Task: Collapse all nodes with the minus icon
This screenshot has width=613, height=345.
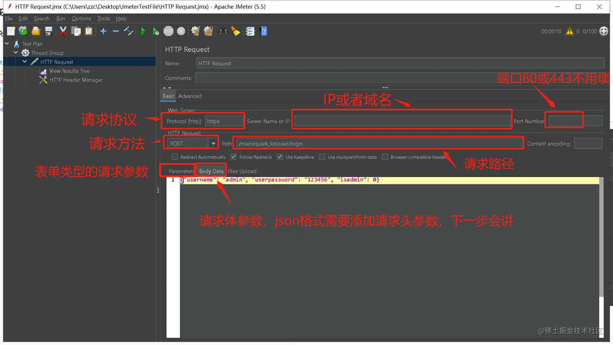Action: [116, 31]
